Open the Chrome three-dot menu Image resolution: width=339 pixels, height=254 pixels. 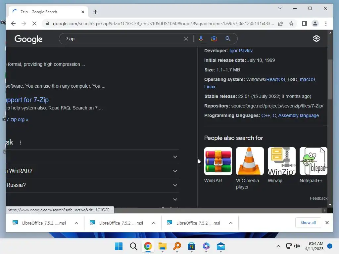[326, 23]
